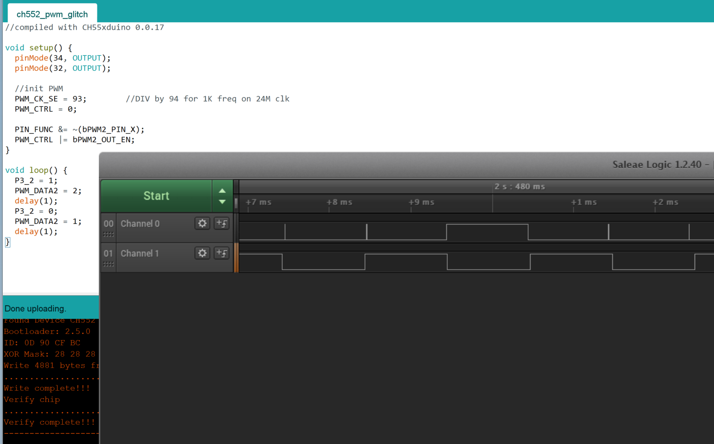Click 'Verify chip' console line
714x444 pixels.
tap(32, 400)
